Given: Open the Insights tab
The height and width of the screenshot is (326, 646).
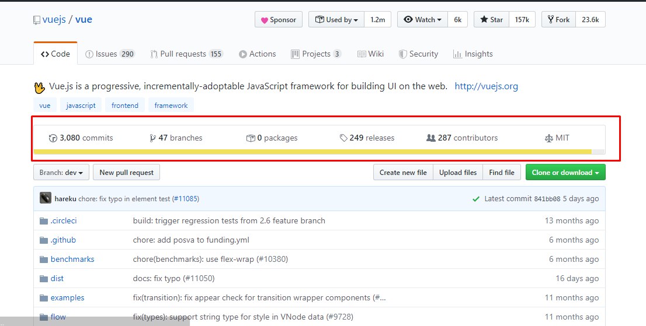Looking at the screenshot, I should [473, 54].
